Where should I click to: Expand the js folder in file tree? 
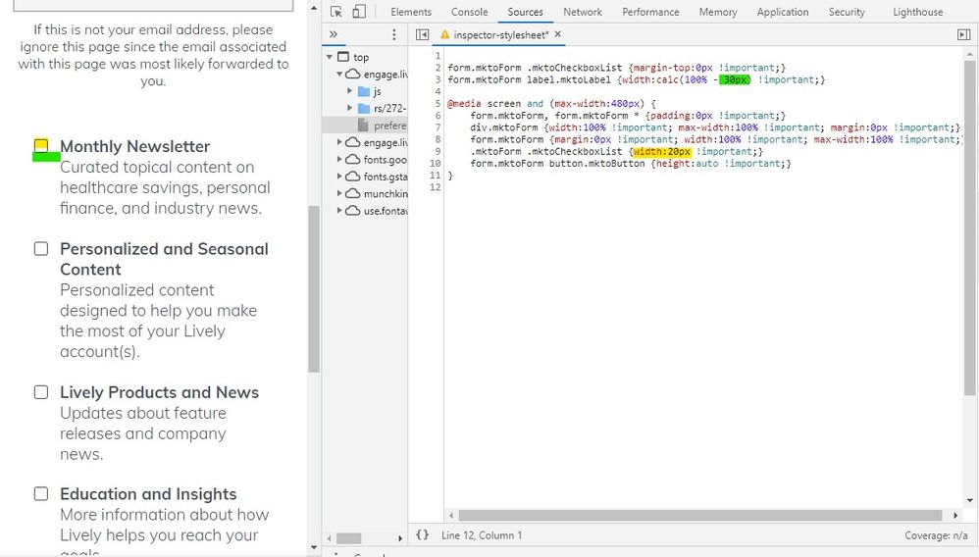pos(350,91)
